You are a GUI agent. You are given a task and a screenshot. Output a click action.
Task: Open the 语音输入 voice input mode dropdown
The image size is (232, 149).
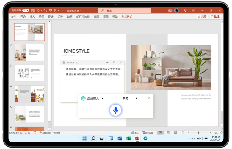point(103,98)
